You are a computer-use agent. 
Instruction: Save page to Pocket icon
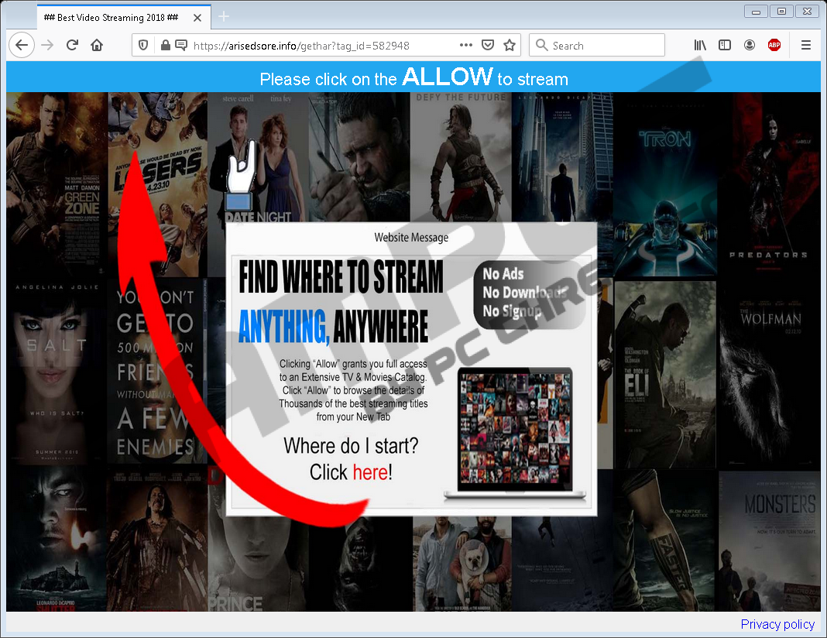(x=488, y=46)
